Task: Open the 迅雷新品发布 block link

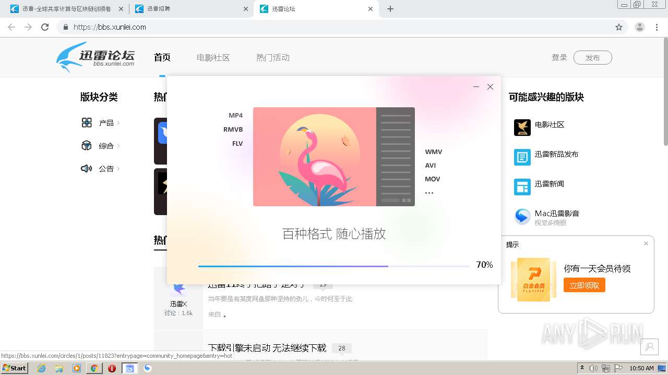Action: (556, 154)
